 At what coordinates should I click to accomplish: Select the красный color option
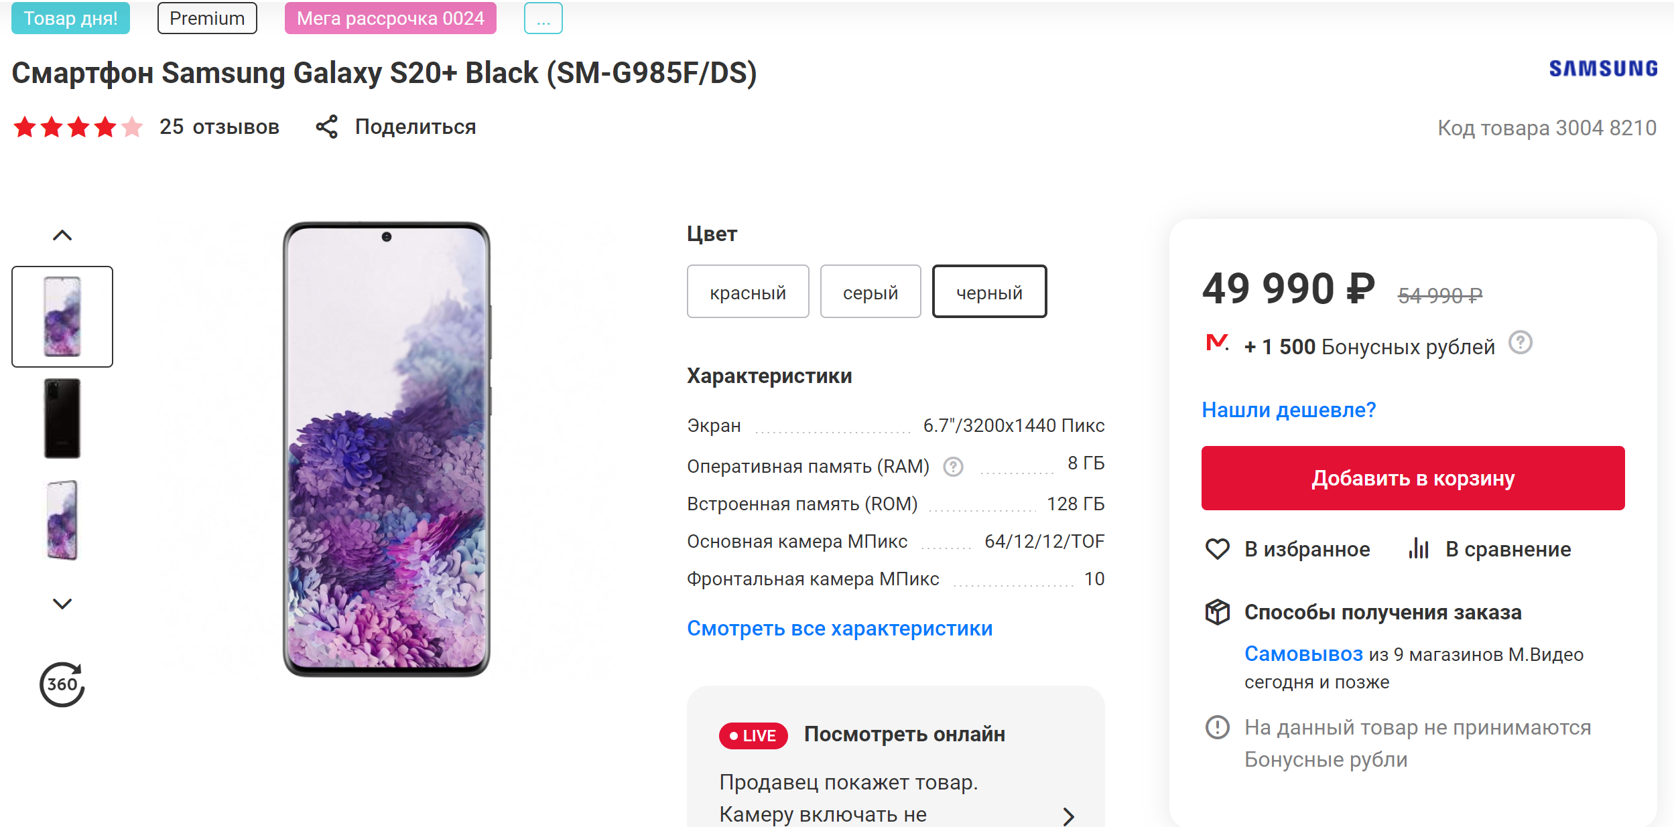coord(748,292)
